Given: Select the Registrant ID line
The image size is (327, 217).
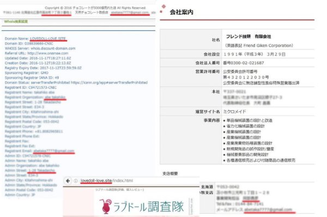Looking at the screenshot, I should 31,88.
